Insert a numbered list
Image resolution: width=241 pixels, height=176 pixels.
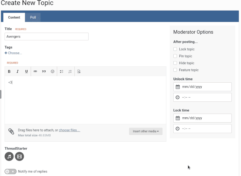point(70,71)
